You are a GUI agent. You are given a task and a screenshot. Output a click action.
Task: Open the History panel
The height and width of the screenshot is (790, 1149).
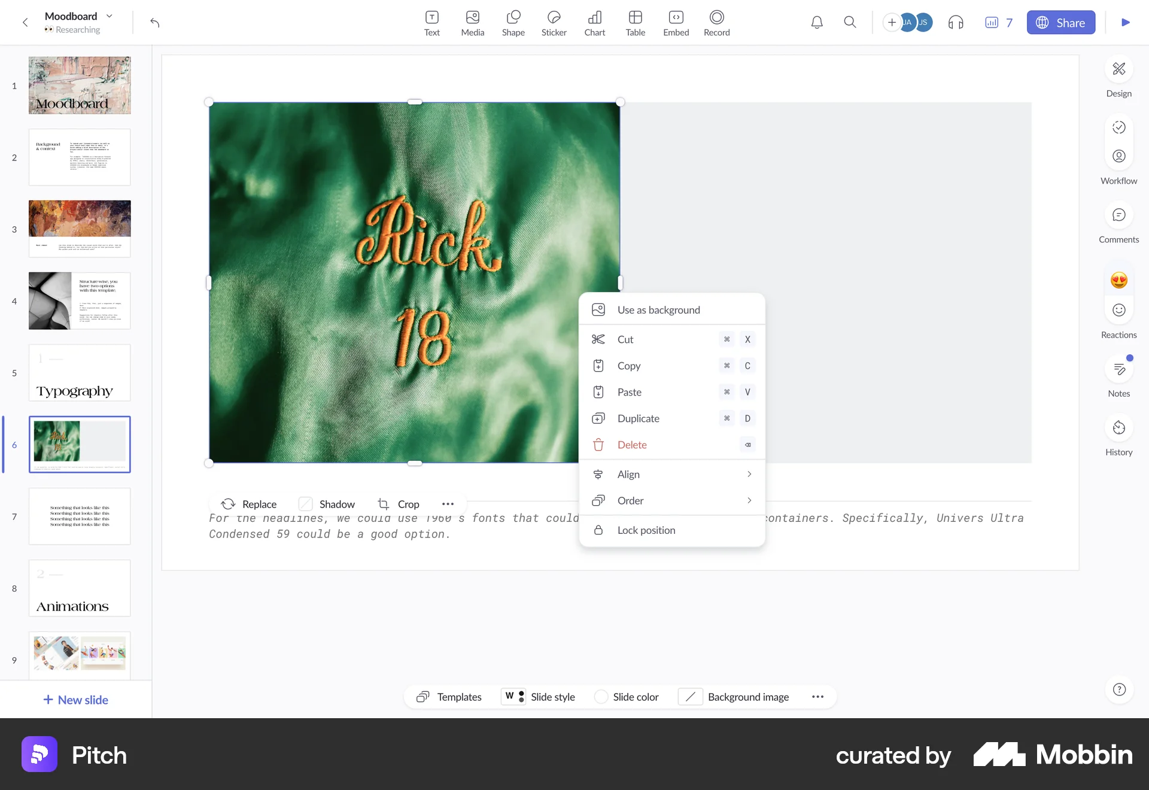(x=1118, y=435)
